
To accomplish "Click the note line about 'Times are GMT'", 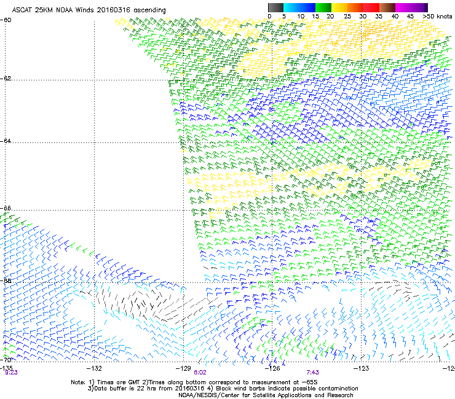I will pos(194,382).
